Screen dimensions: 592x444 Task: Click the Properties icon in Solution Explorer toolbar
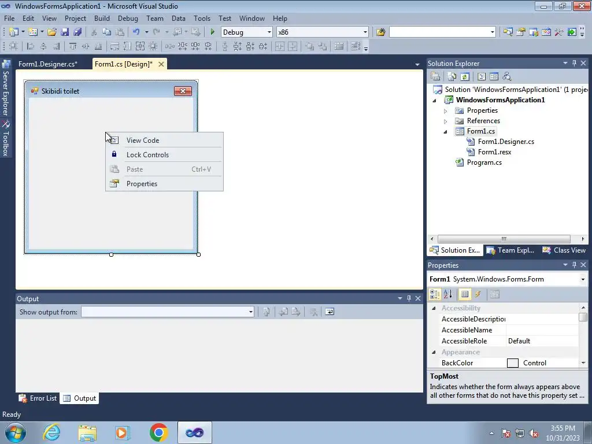(x=435, y=77)
